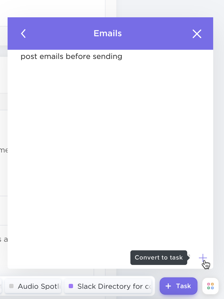Click the word 'Task' on the purple button
The image size is (224, 299).
pyautogui.click(x=183, y=286)
